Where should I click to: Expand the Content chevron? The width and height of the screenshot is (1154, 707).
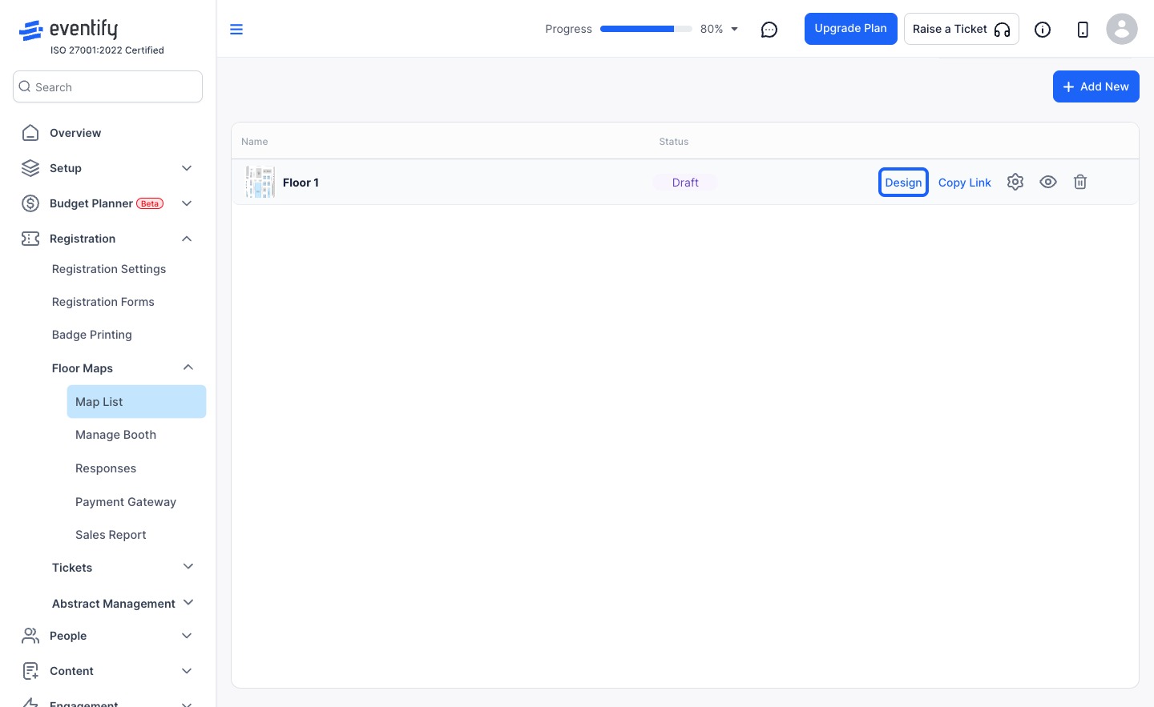click(x=187, y=671)
